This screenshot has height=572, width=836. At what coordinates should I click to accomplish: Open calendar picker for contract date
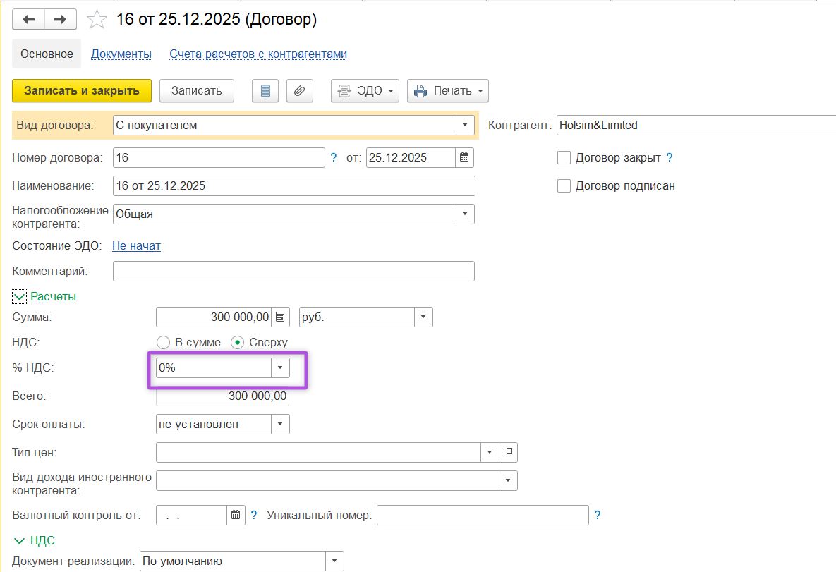coord(464,158)
